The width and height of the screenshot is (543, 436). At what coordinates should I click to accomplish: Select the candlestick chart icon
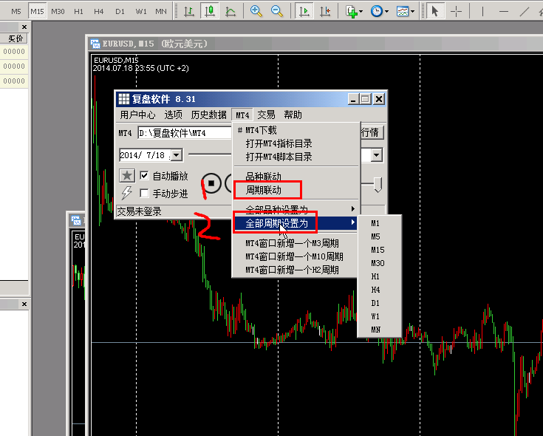point(210,11)
